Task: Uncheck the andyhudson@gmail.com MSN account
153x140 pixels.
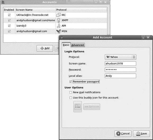Action: coord(9,31)
